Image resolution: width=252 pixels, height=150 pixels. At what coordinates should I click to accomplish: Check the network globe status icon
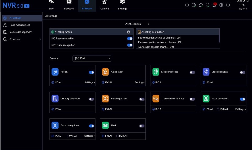pos(194,5)
